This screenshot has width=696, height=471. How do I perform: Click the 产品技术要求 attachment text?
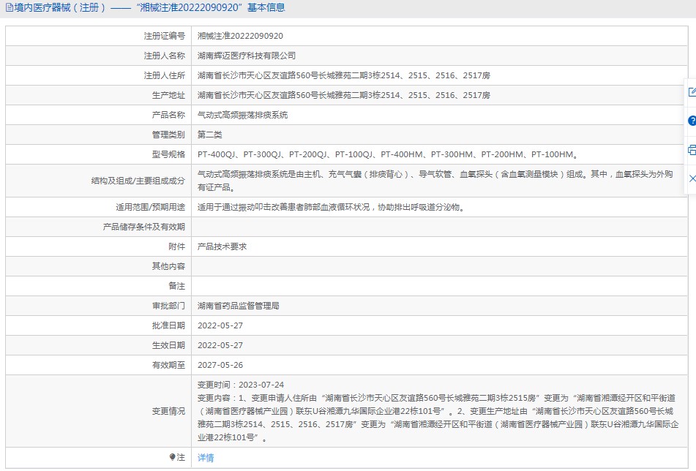tap(222, 246)
